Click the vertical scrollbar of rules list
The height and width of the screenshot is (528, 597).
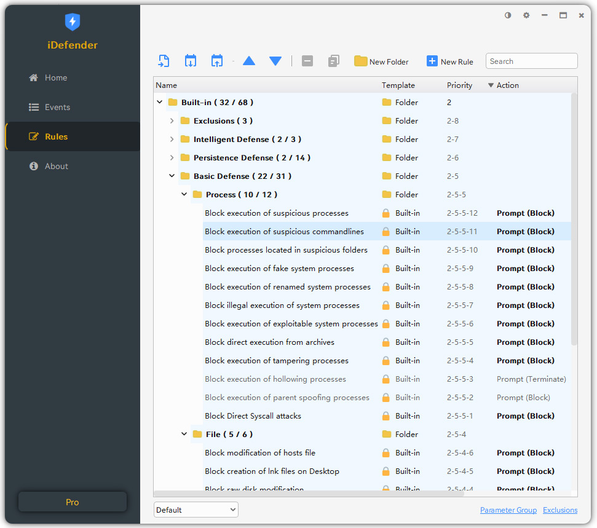click(x=574, y=221)
